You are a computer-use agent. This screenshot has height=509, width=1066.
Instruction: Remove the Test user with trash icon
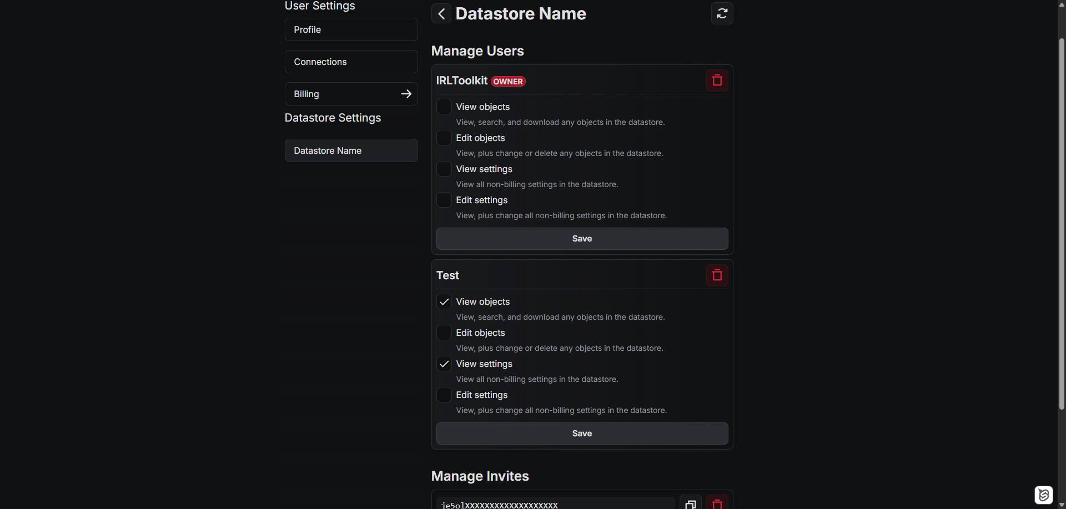(716, 275)
